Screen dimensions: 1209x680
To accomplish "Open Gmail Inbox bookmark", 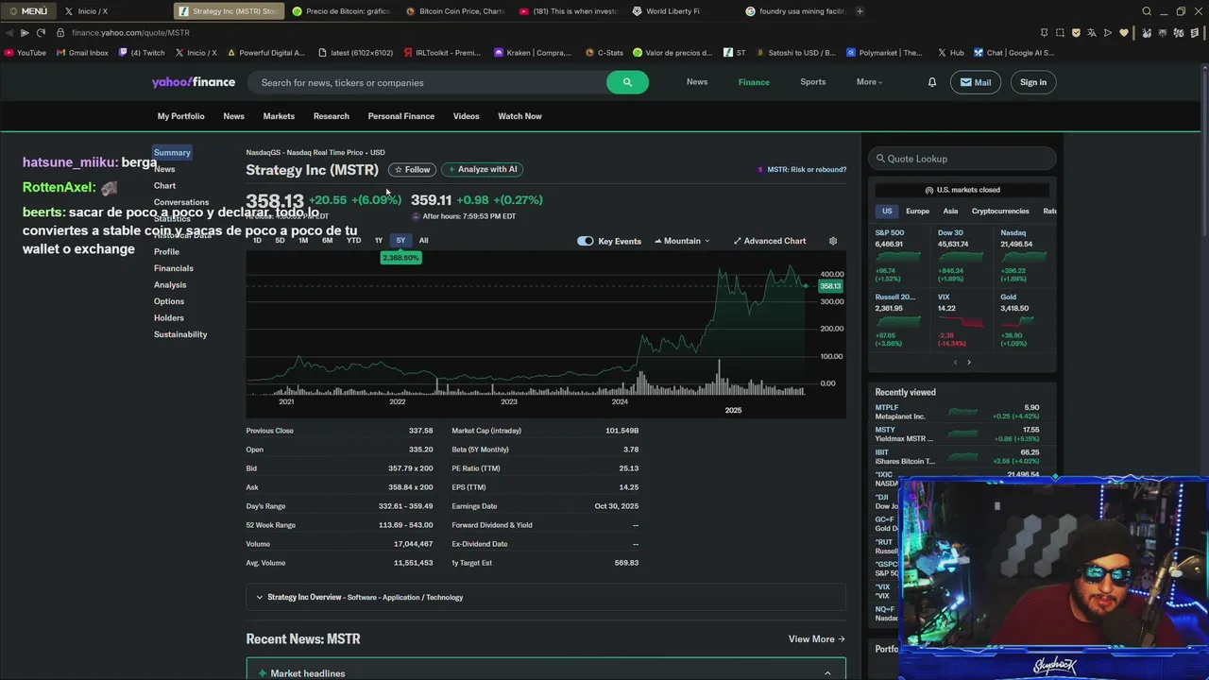I will coord(82,53).
